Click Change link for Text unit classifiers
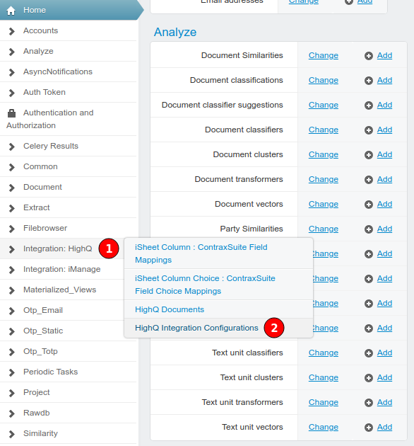Screen dimensions: 414x446 pos(324,353)
